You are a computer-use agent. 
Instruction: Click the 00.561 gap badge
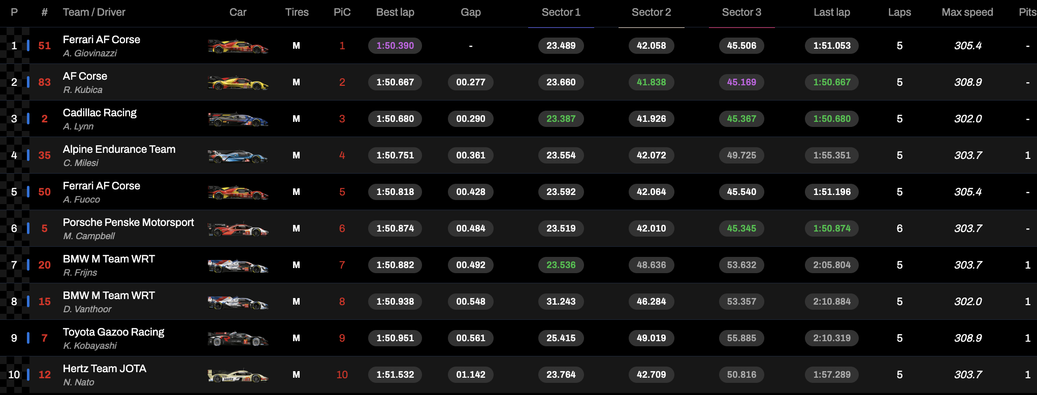[471, 338]
